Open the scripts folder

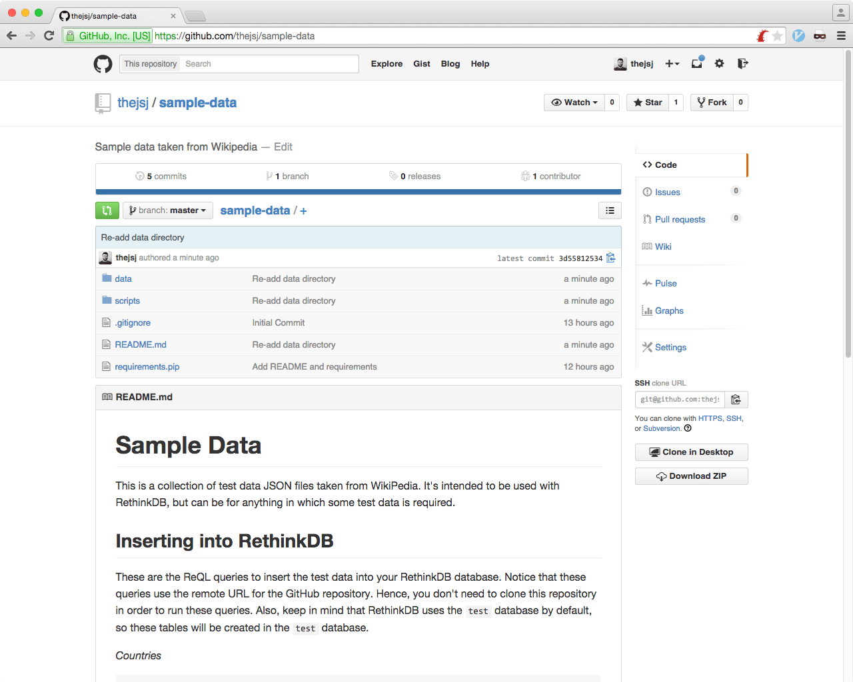(127, 301)
